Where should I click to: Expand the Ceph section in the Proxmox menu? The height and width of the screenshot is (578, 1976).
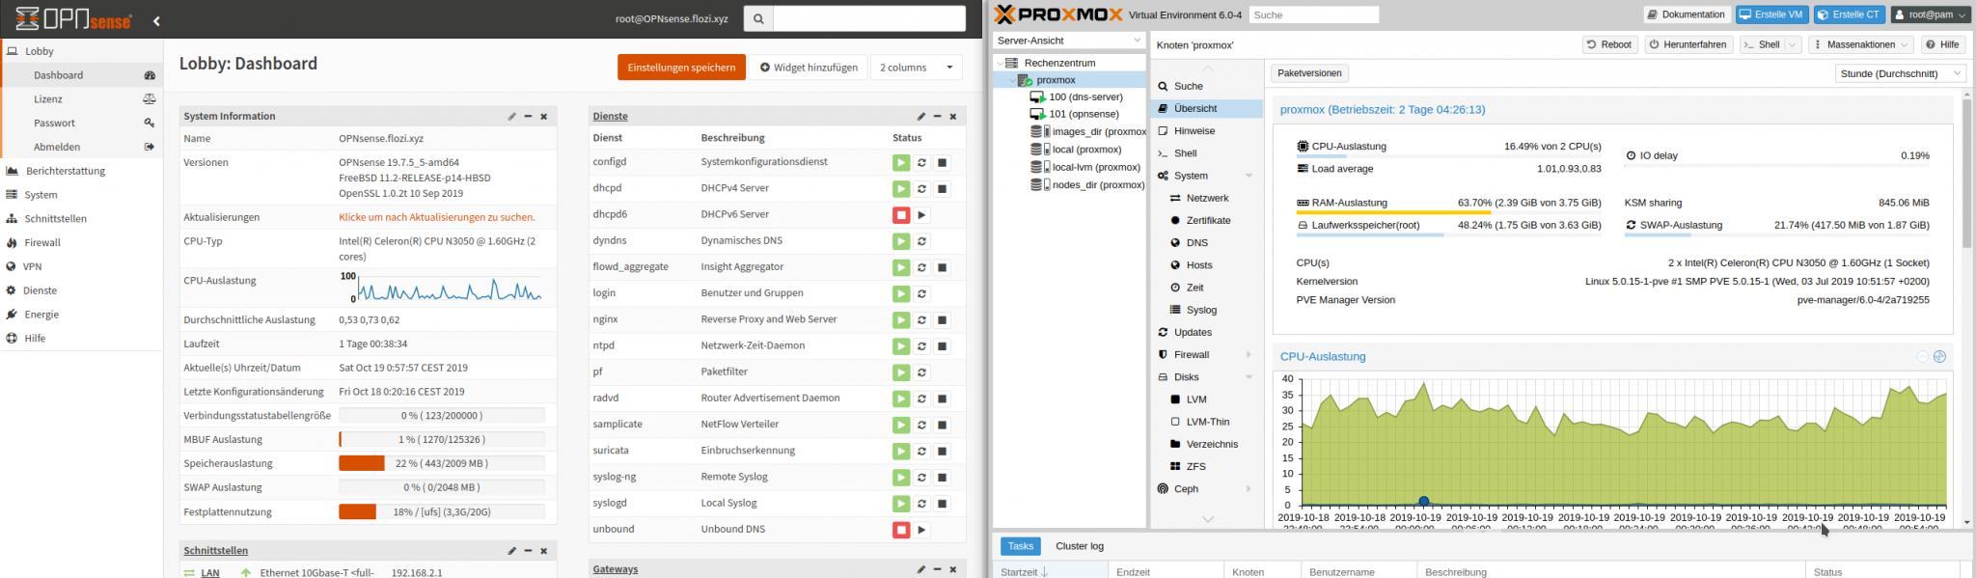pyautogui.click(x=1249, y=489)
